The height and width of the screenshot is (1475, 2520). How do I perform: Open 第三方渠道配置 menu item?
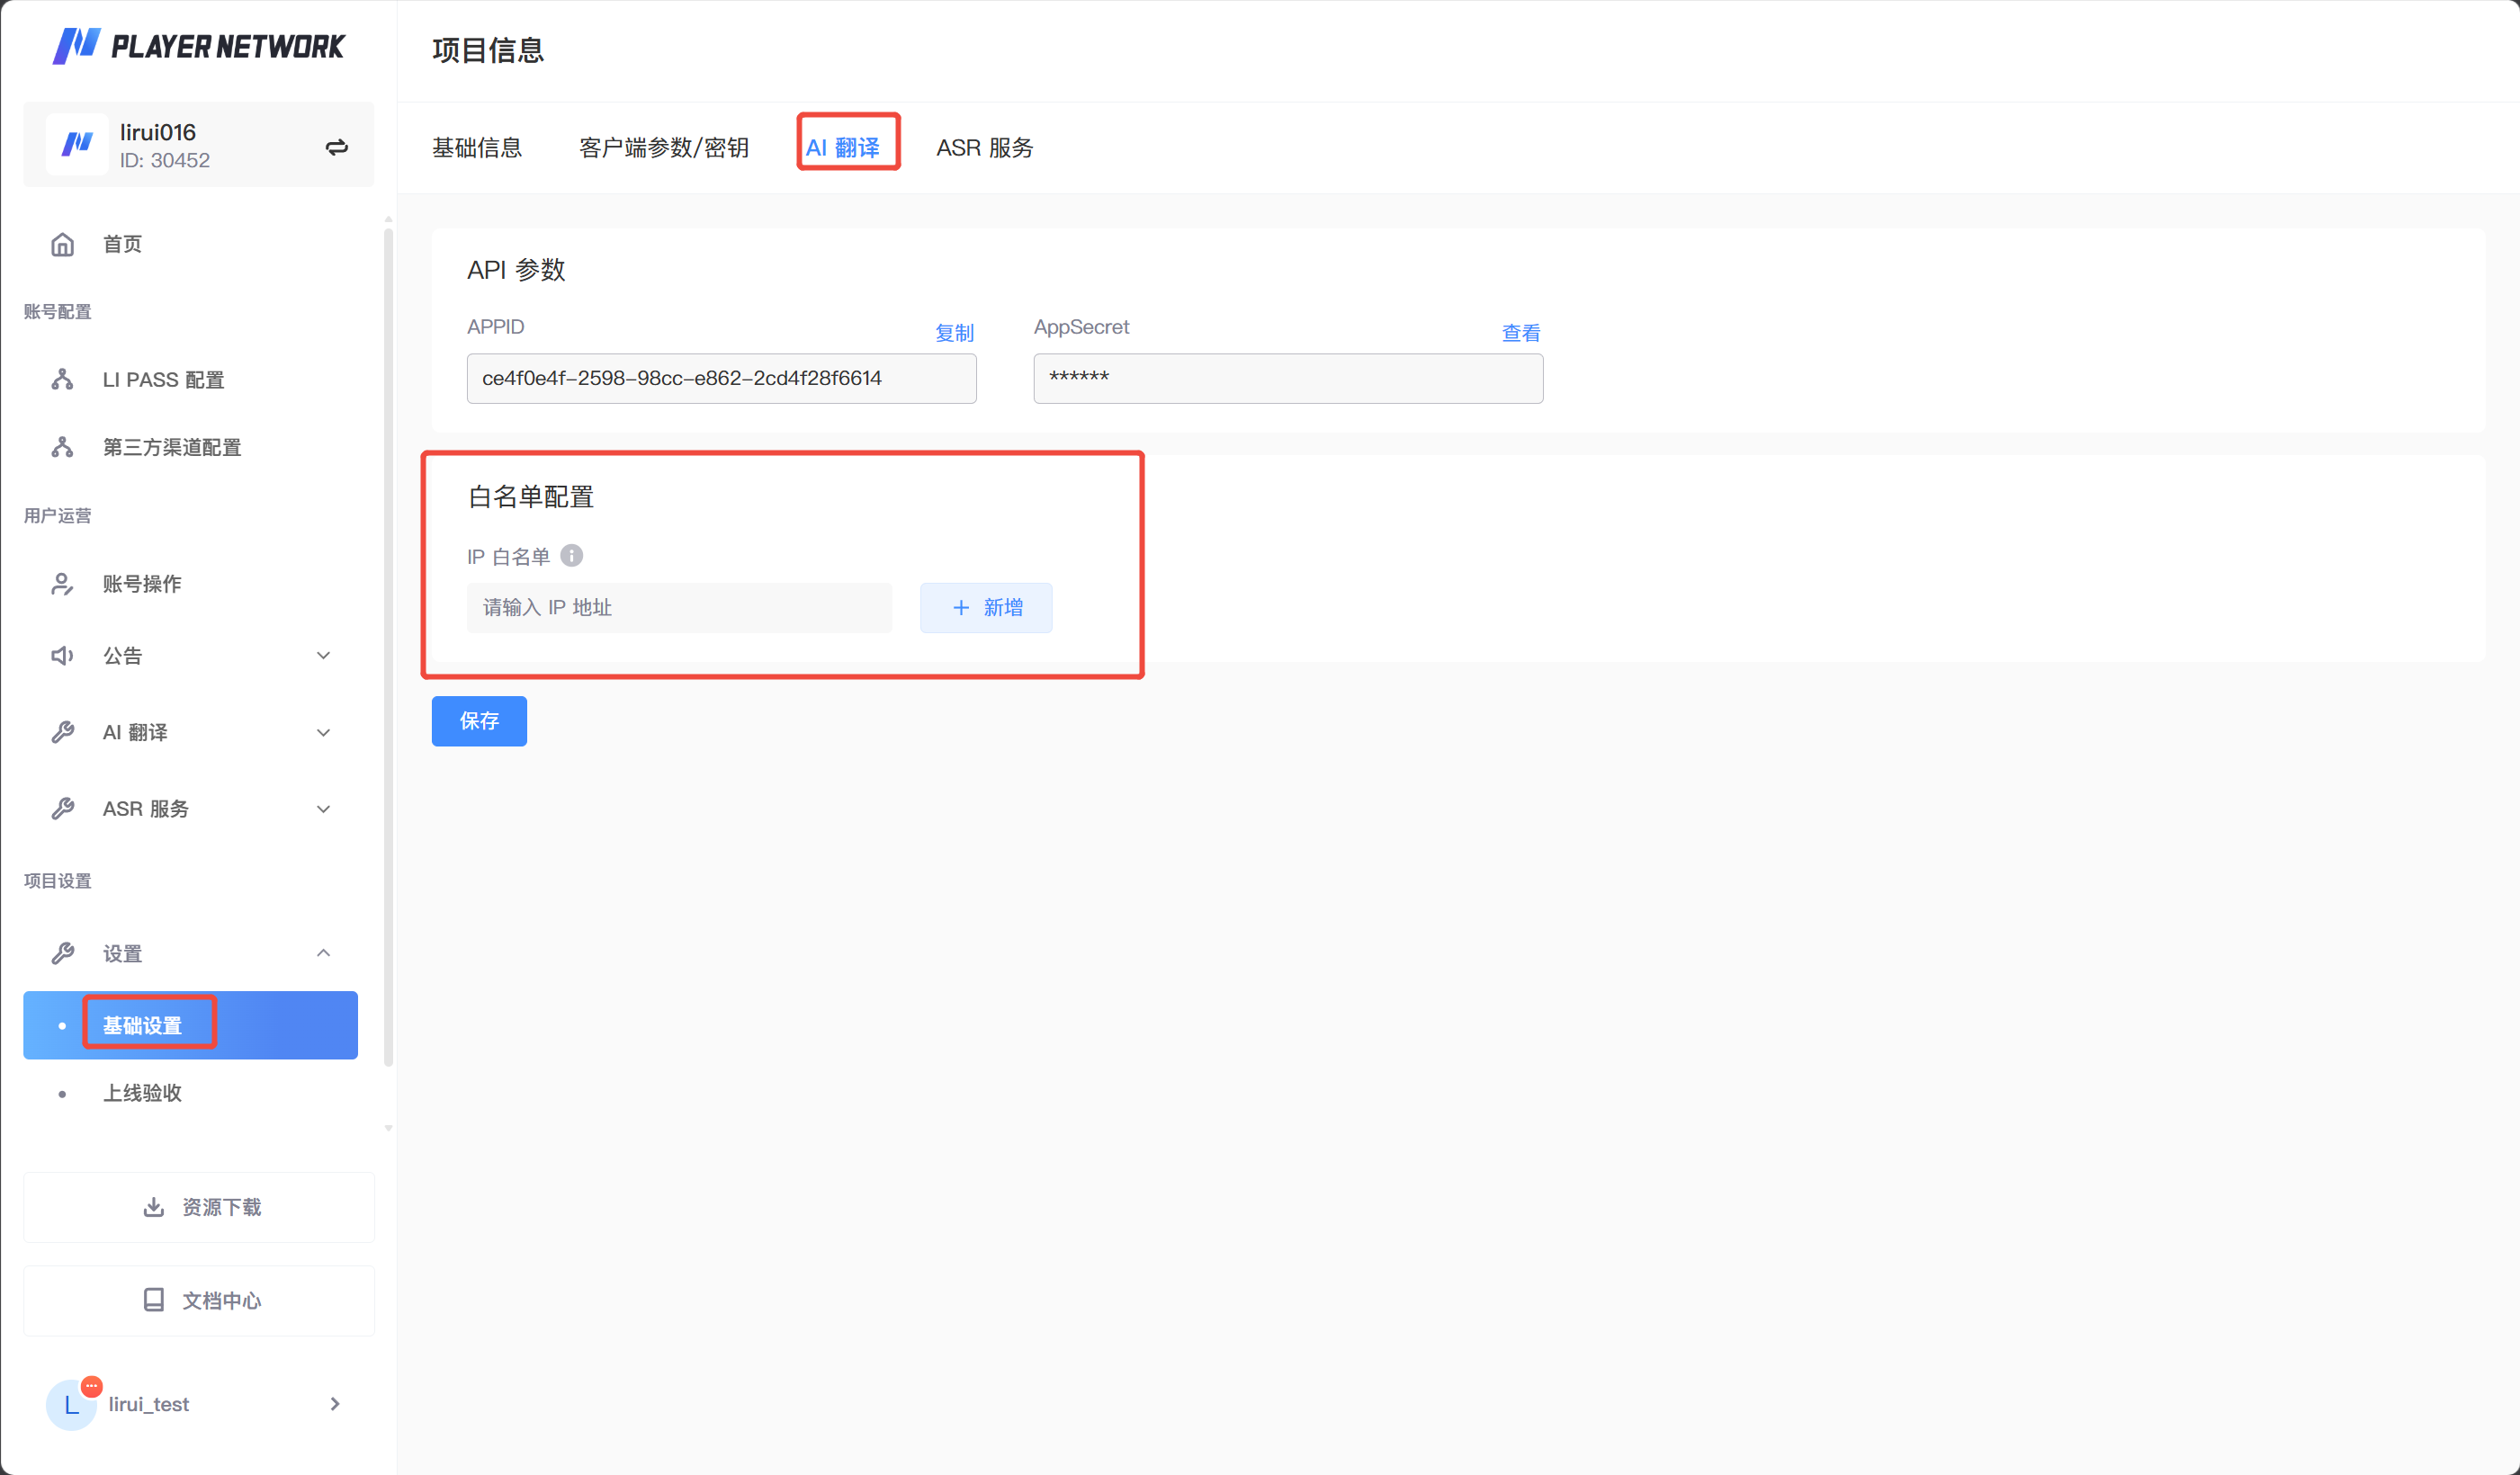tap(190, 447)
